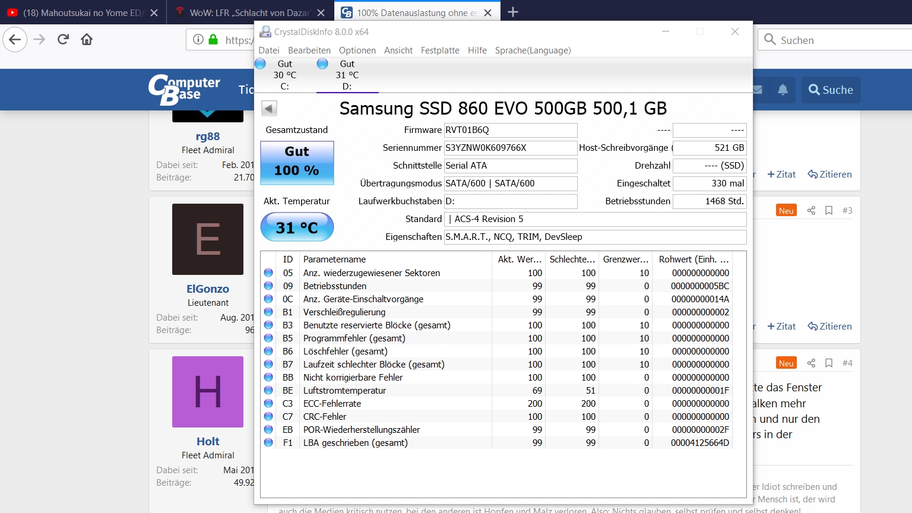
Task: Open site information icon in address bar
Action: (198, 40)
